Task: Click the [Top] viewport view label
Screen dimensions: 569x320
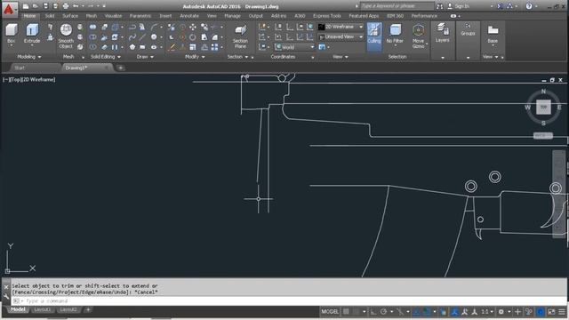Action: (15, 79)
